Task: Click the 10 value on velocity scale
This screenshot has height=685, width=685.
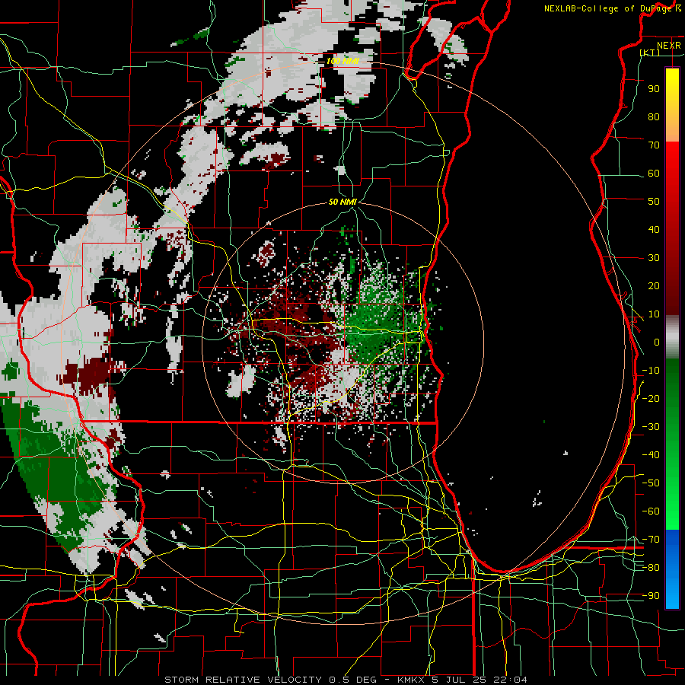Action: coord(654,314)
